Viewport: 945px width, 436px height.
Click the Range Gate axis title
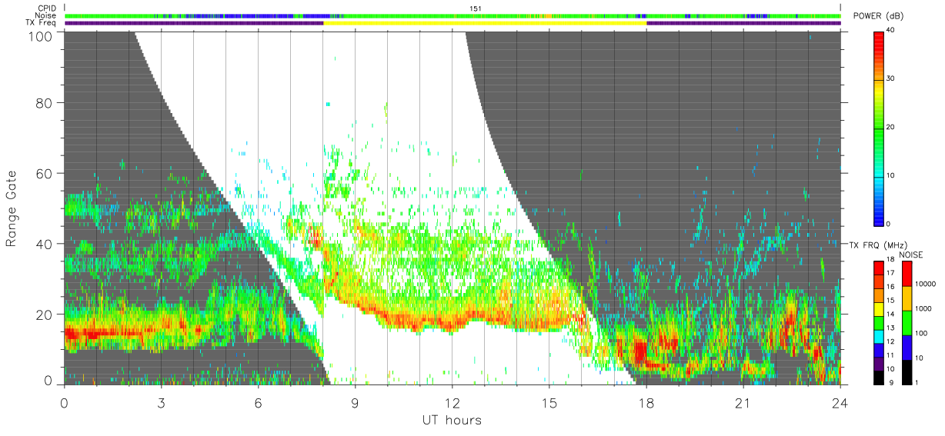[12, 208]
